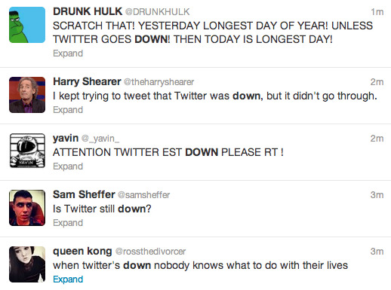This screenshot has width=391, height=290.
Task: Open the 2m timestamp on Harry Shearer's tweet
Action: (x=377, y=82)
